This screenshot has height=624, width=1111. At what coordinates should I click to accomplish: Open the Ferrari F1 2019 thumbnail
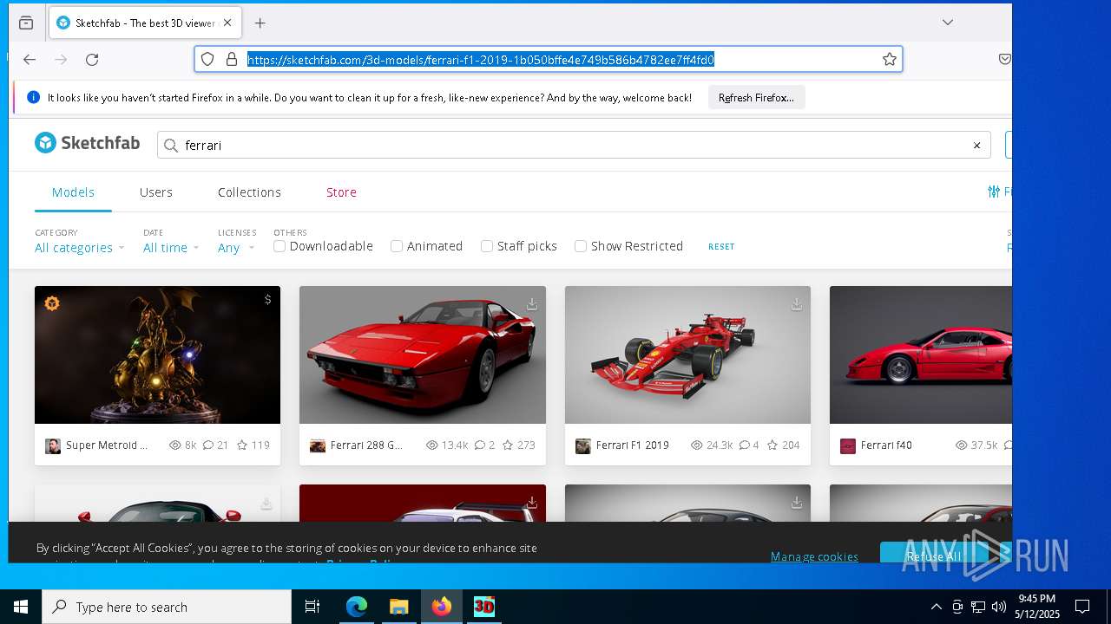(687, 354)
